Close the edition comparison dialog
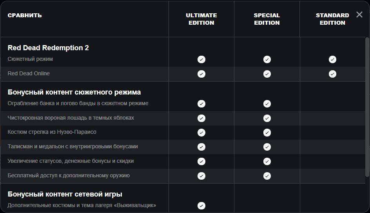This screenshot has height=213, width=370. 359,15
